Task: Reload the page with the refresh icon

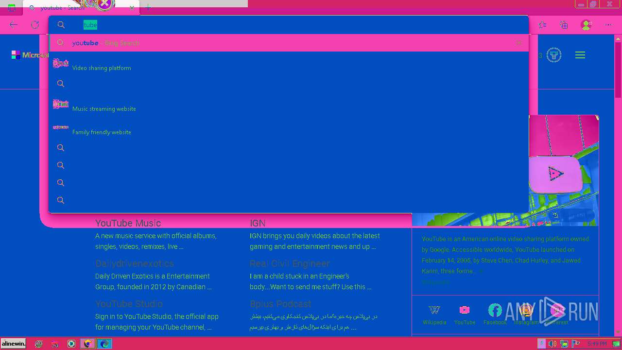Action: 35,25
